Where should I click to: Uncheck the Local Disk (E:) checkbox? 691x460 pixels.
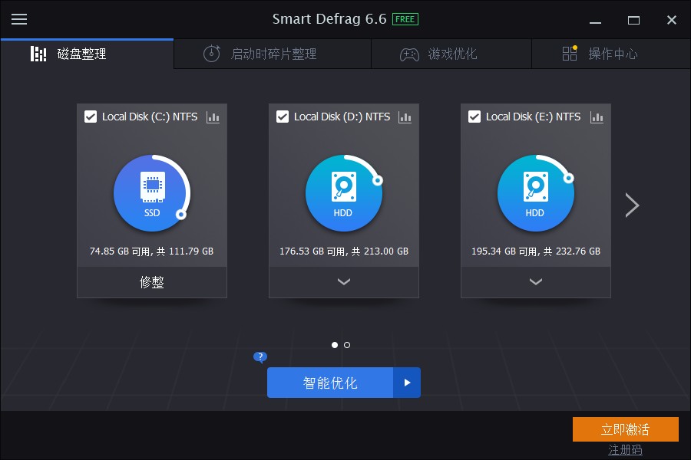pyautogui.click(x=474, y=117)
